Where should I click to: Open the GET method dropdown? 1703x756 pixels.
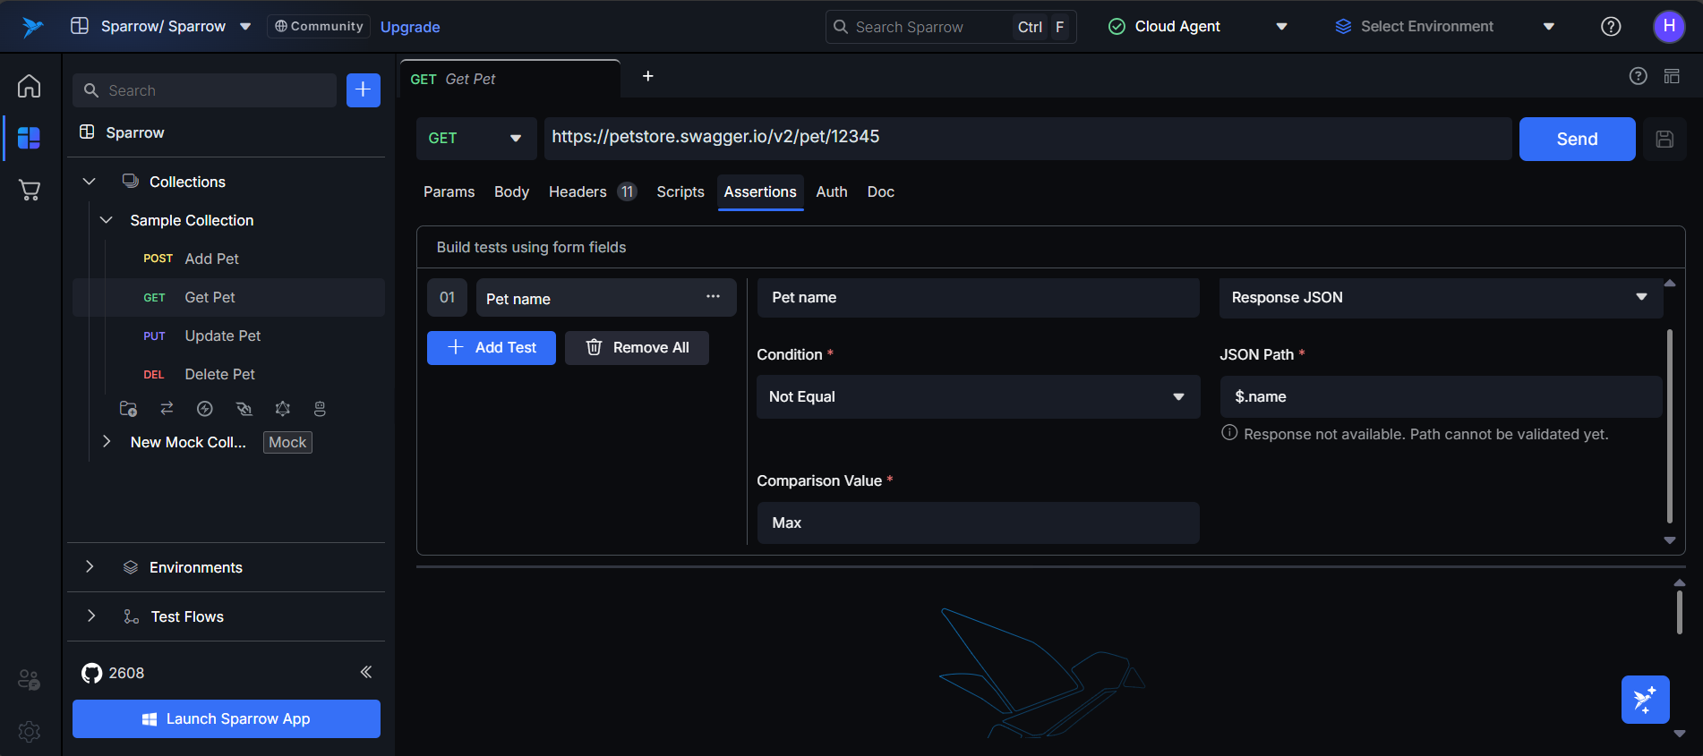tap(475, 139)
